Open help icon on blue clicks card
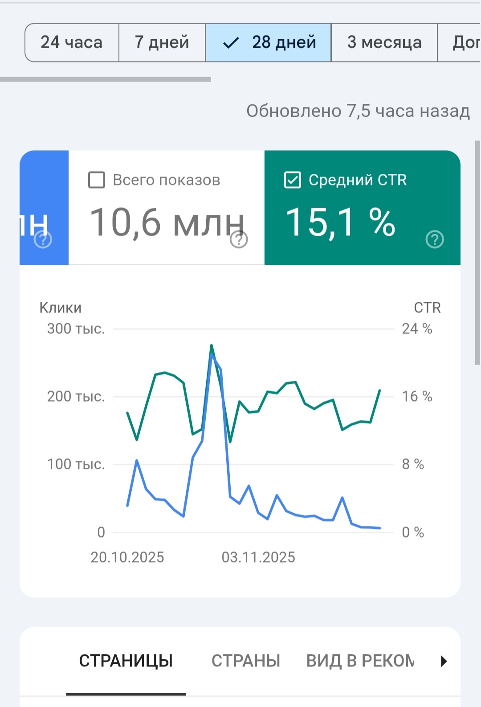 tap(43, 240)
